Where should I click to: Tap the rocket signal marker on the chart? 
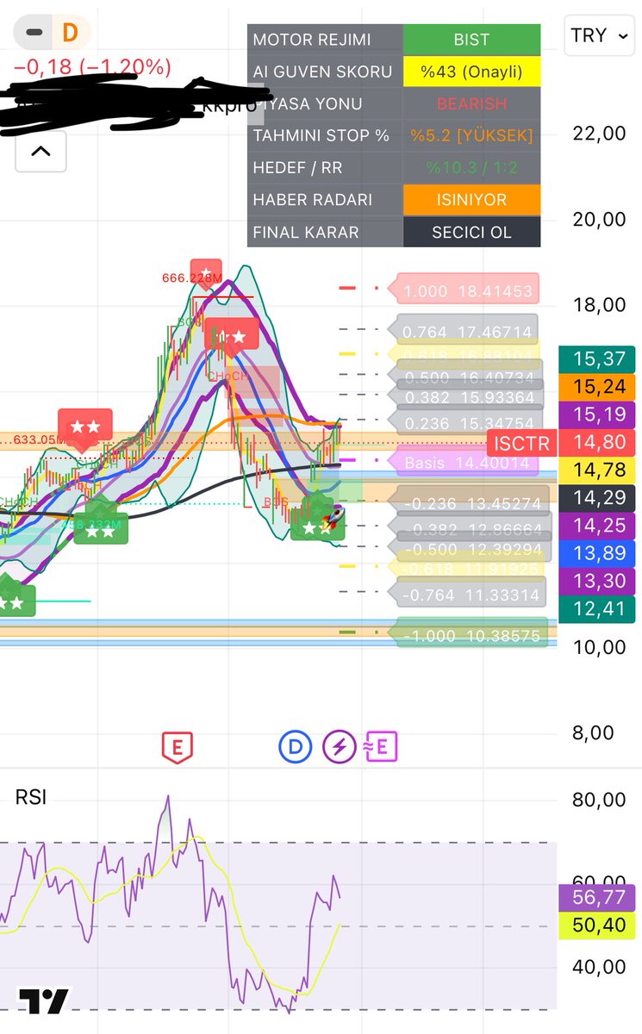333,517
